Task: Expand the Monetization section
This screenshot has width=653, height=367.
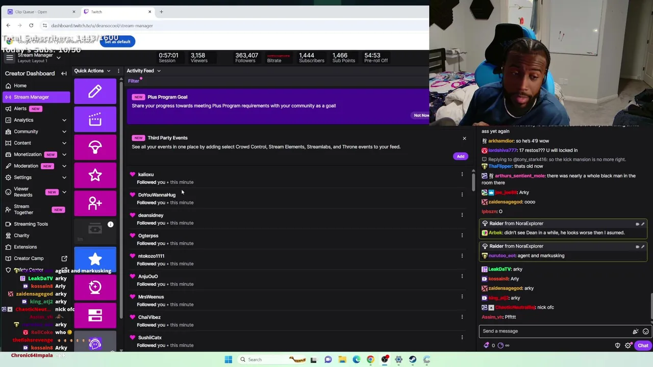Action: click(64, 154)
